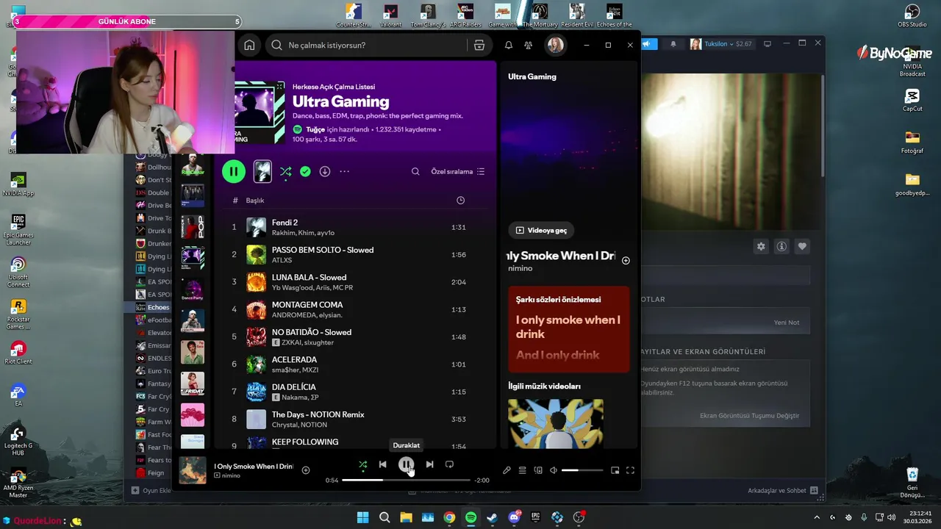Open the lyrics microphone icon
Screen dimensions: 941x529
point(507,470)
